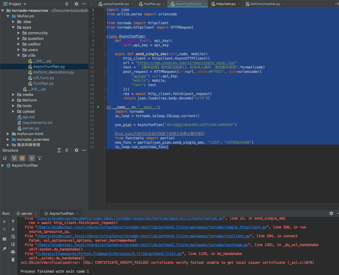Close the users/handler.py editor tab

click(132, 4)
